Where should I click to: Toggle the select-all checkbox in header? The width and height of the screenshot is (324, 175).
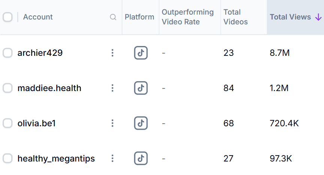[x=7, y=17]
